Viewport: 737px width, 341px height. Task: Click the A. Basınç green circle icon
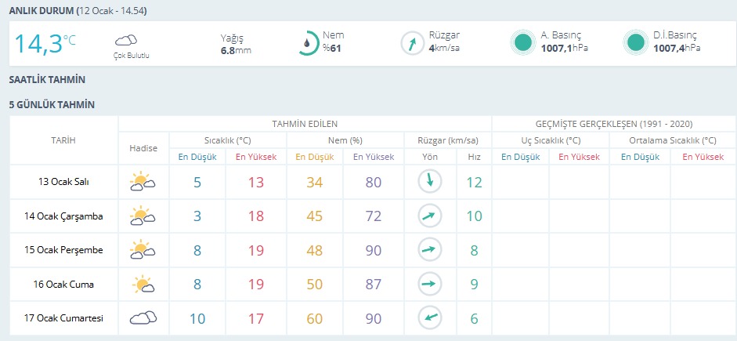click(522, 43)
